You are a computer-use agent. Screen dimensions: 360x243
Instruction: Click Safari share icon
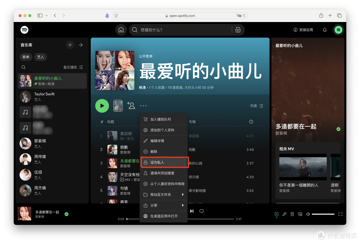(x=321, y=15)
